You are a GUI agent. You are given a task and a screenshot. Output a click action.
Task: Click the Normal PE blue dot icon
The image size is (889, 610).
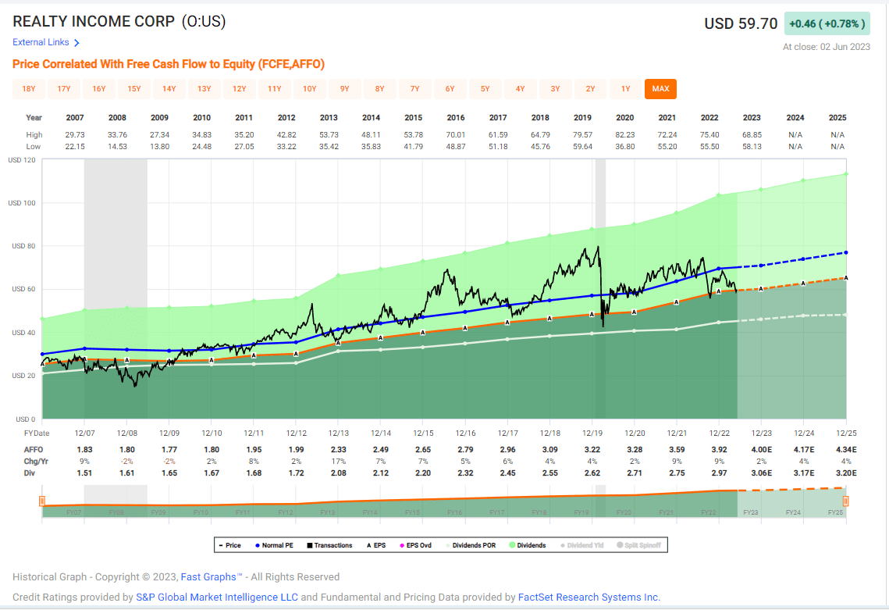point(258,544)
